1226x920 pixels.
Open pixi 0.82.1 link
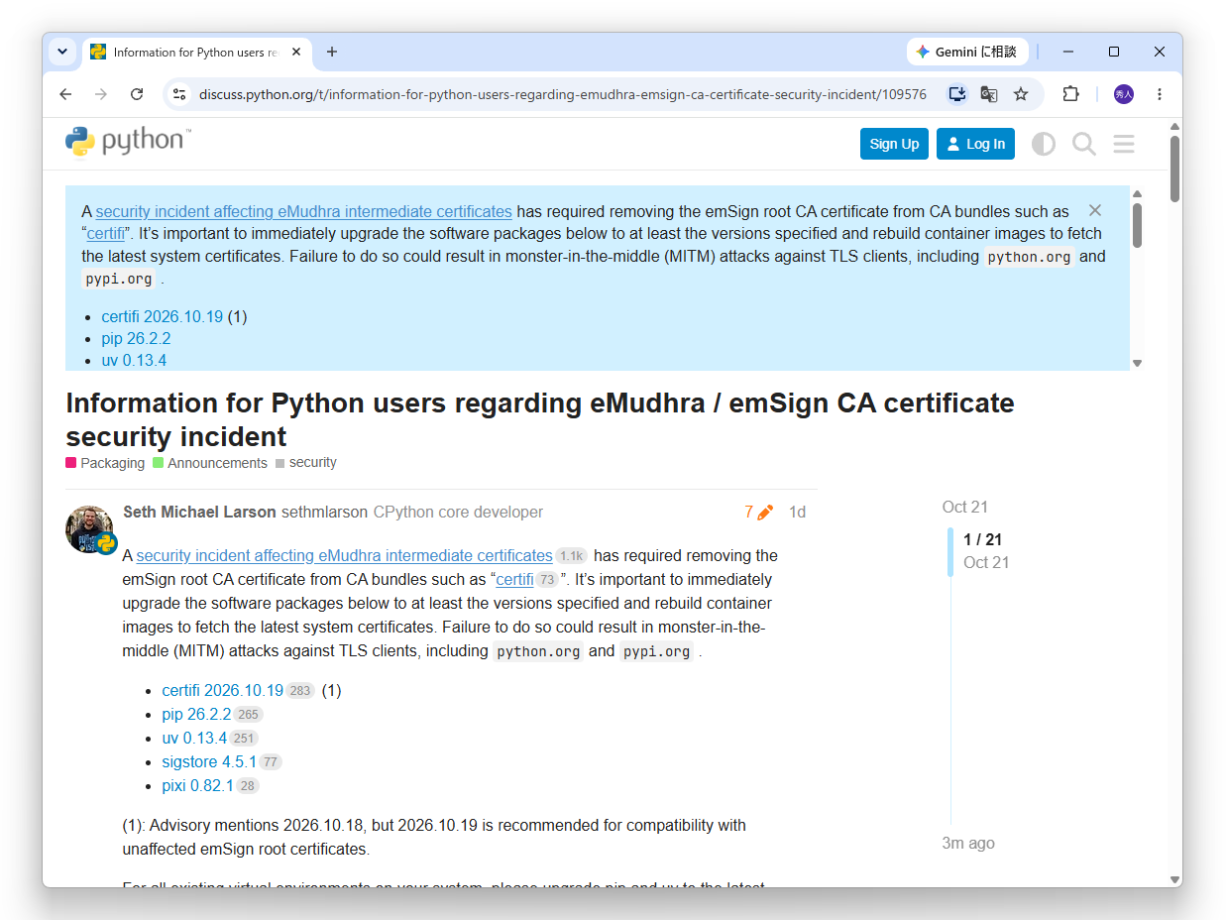(x=198, y=785)
